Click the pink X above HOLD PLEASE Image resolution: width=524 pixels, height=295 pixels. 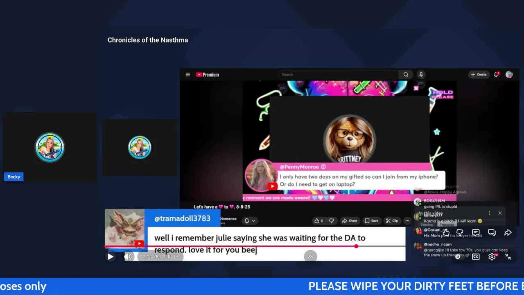click(416, 88)
